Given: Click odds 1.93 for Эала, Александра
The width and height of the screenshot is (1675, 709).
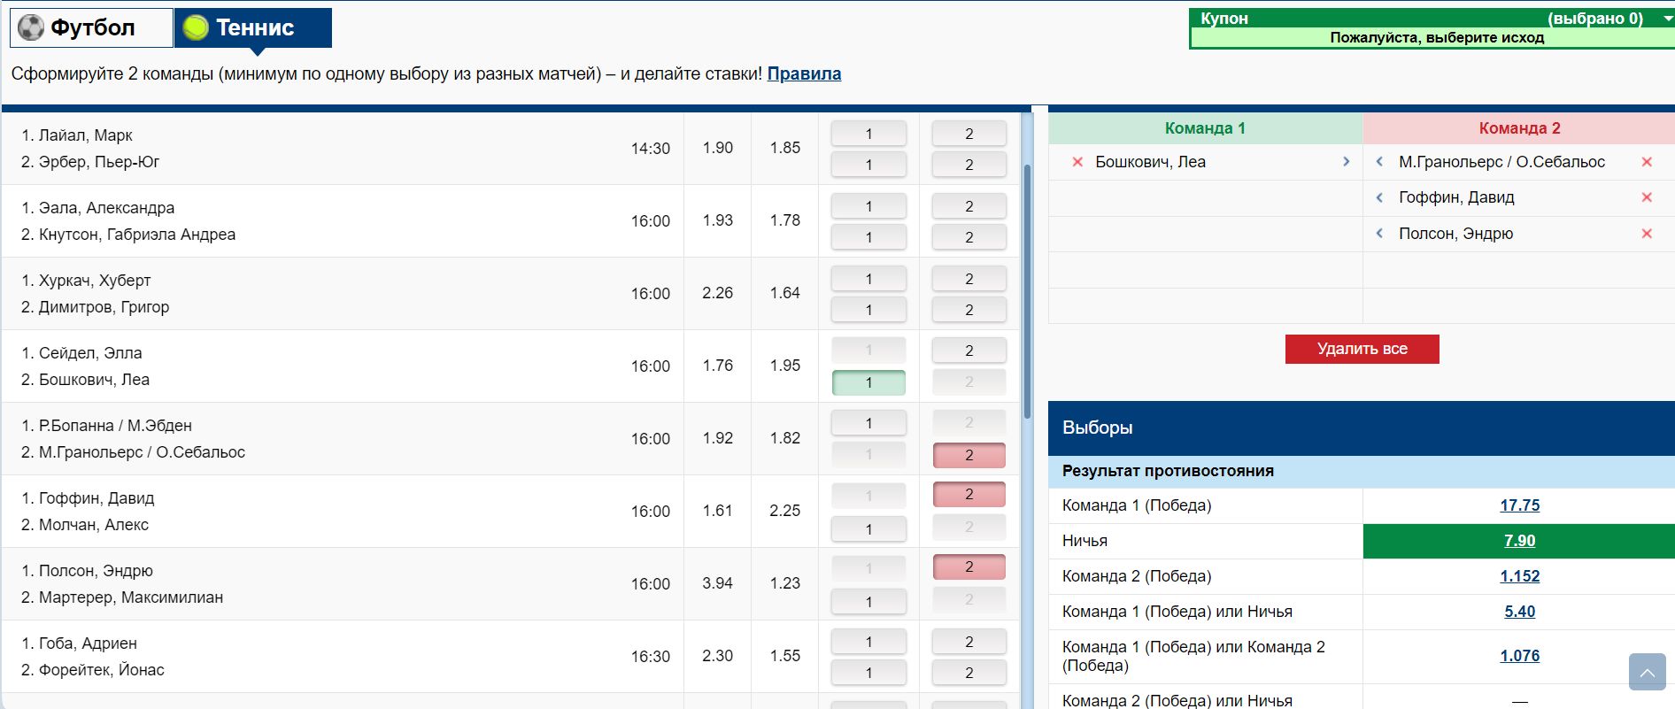Looking at the screenshot, I should click(717, 220).
